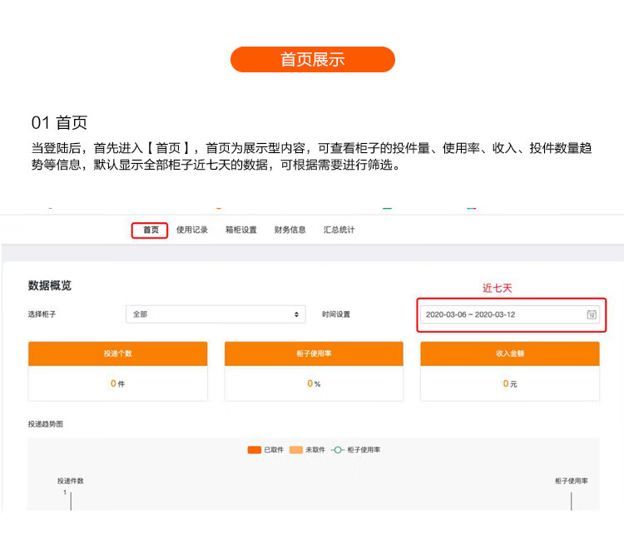
Task: Open the calendar icon in date field
Action: pos(592,314)
